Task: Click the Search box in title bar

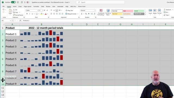Action: pos(100,2)
